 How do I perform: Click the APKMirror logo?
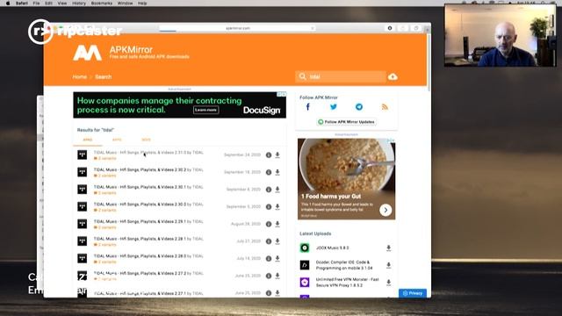[87, 53]
